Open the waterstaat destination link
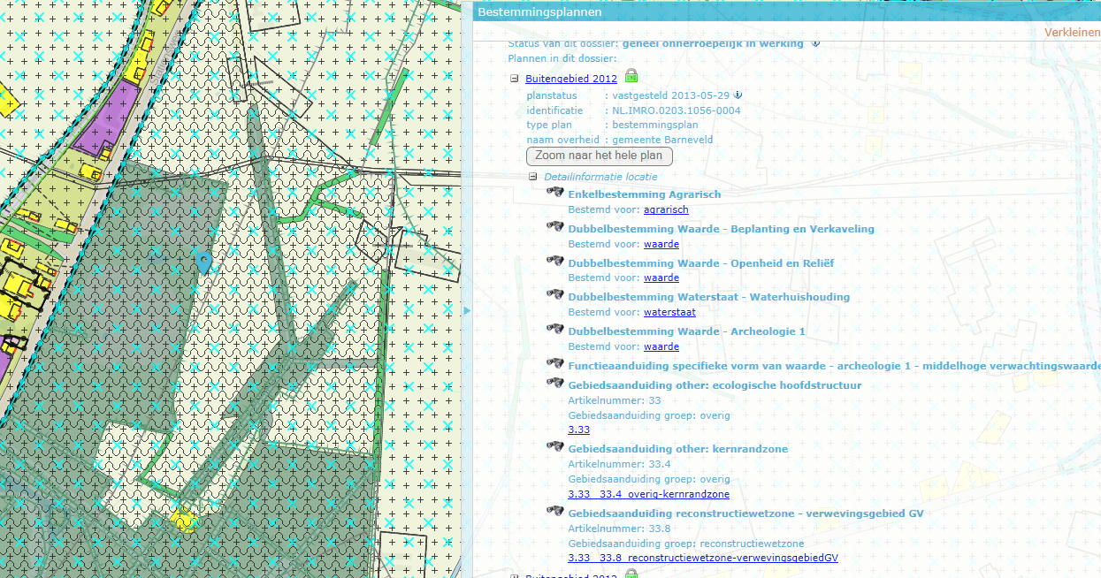 pyautogui.click(x=669, y=312)
